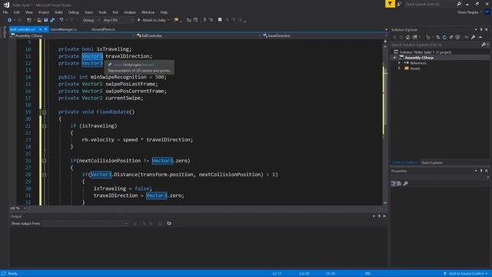This screenshot has height=277, width=492.
Task: Click the Toggle Word Wrap icon in Output
Action: click(x=169, y=224)
